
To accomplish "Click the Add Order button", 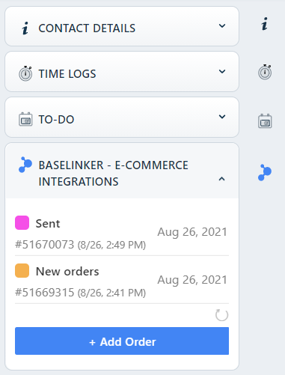I will [122, 341].
